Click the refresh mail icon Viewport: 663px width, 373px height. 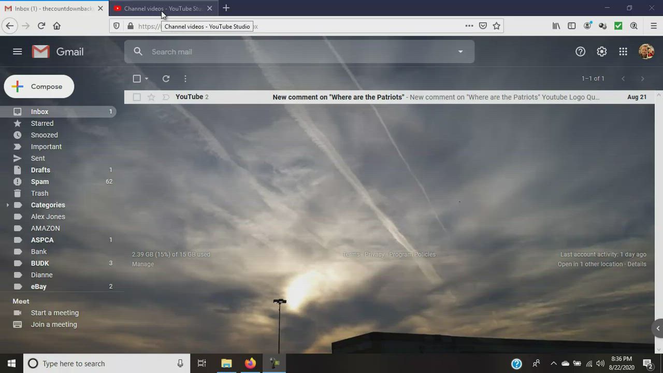coord(166,79)
